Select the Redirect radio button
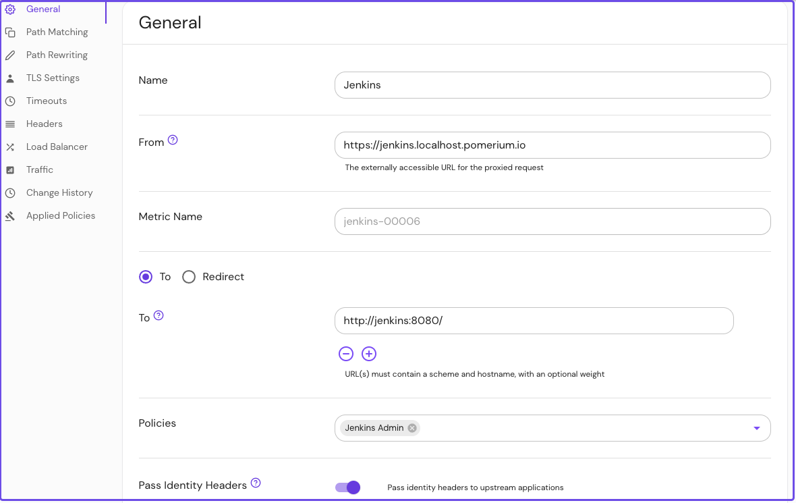The height and width of the screenshot is (503, 796). pyautogui.click(x=189, y=277)
